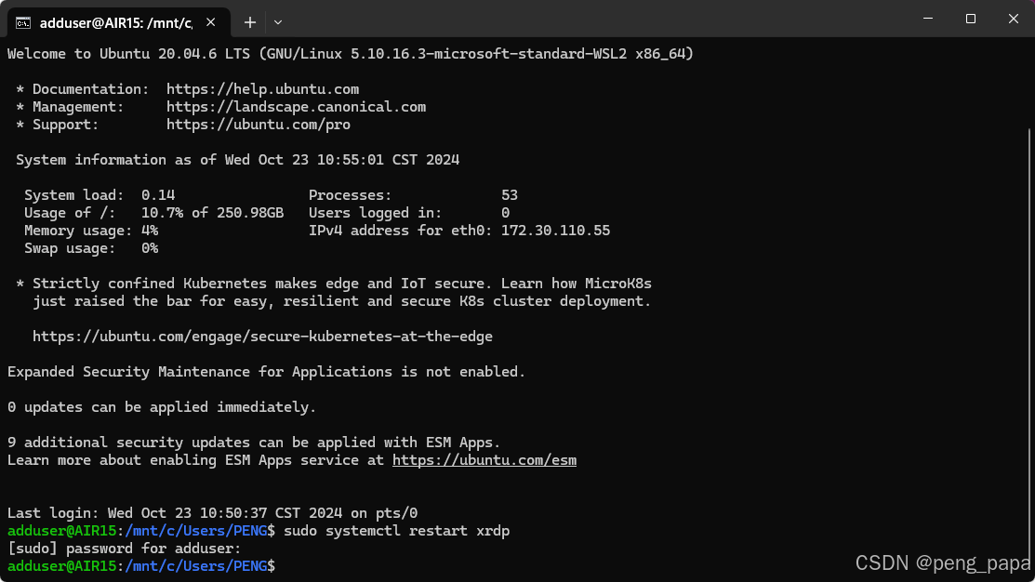Image resolution: width=1035 pixels, height=582 pixels.
Task: Click the 'Users logged in: 0' entry
Action: (x=409, y=213)
